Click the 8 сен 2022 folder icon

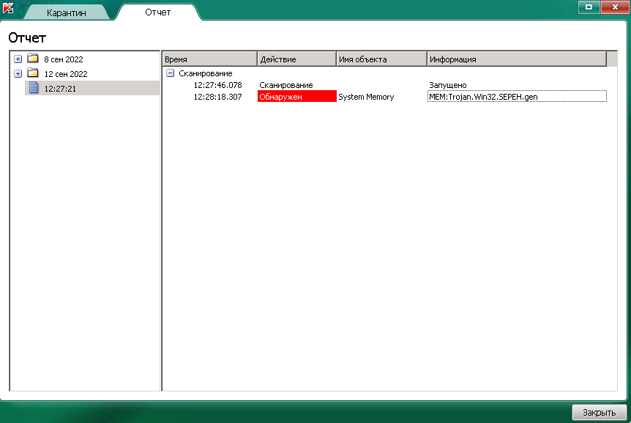point(33,59)
